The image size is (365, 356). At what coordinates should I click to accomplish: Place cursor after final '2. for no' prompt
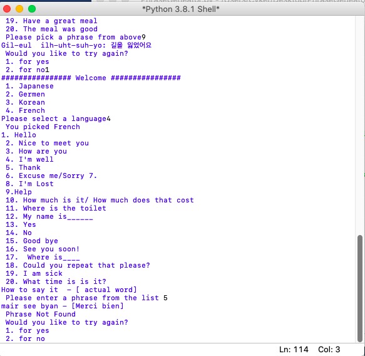coord(46,338)
